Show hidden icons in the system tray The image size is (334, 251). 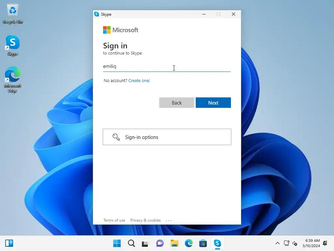click(x=278, y=243)
